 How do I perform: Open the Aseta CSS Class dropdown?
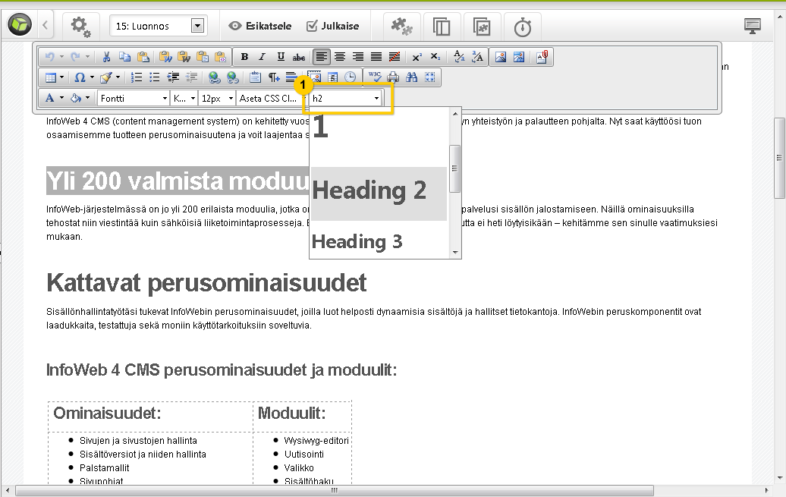click(271, 99)
